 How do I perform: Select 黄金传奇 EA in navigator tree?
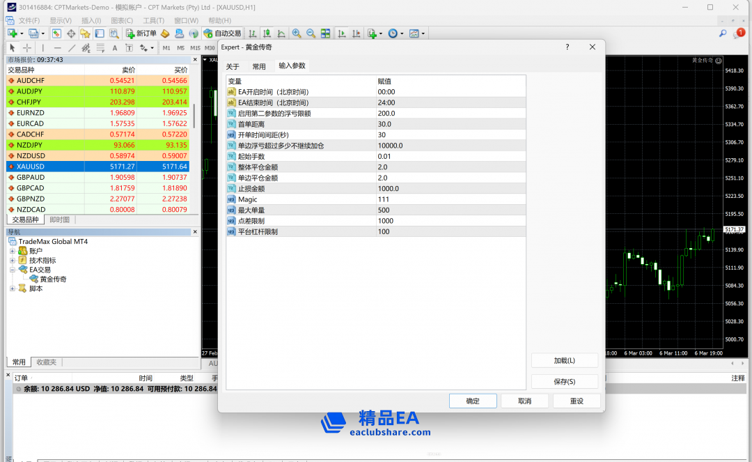[x=53, y=279]
